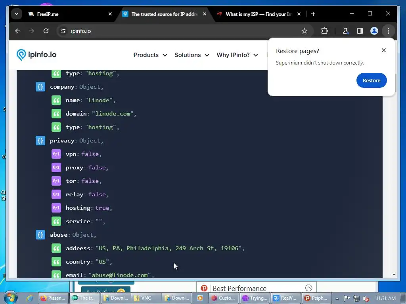406x304 pixels.
Task: Select the "linode.com" domain value
Action: (113, 114)
